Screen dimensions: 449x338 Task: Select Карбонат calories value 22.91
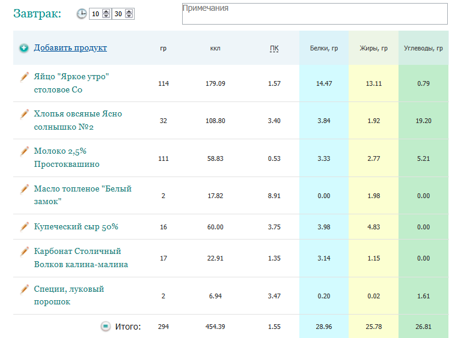click(215, 258)
